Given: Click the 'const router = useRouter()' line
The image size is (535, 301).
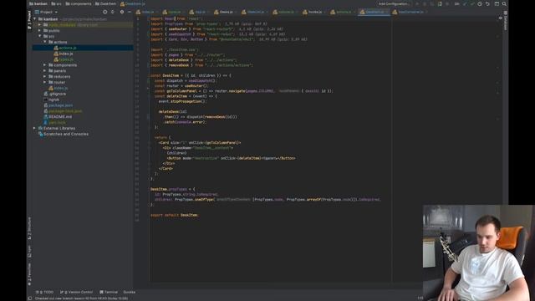Looking at the screenshot, I should click(181, 85).
